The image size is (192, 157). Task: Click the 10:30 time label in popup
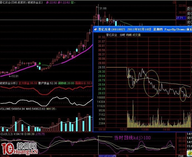(x=124, y=129)
